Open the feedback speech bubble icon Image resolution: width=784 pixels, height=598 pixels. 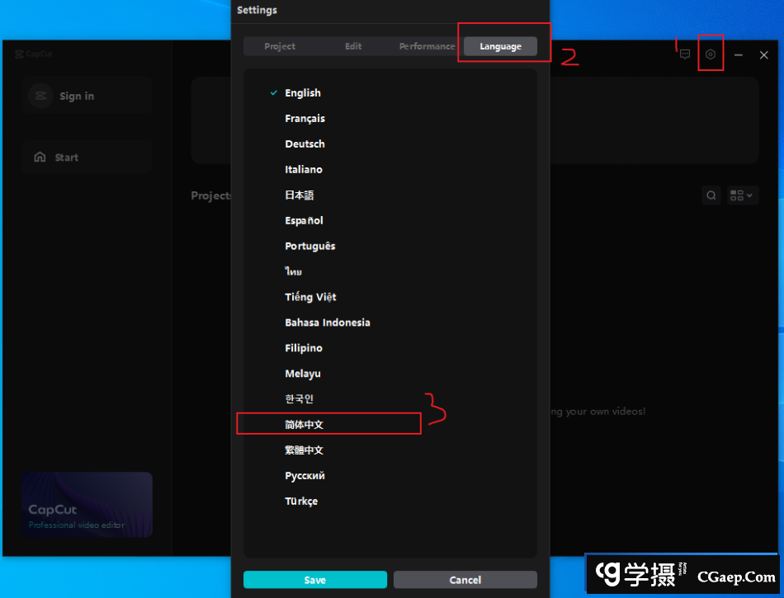coord(685,54)
